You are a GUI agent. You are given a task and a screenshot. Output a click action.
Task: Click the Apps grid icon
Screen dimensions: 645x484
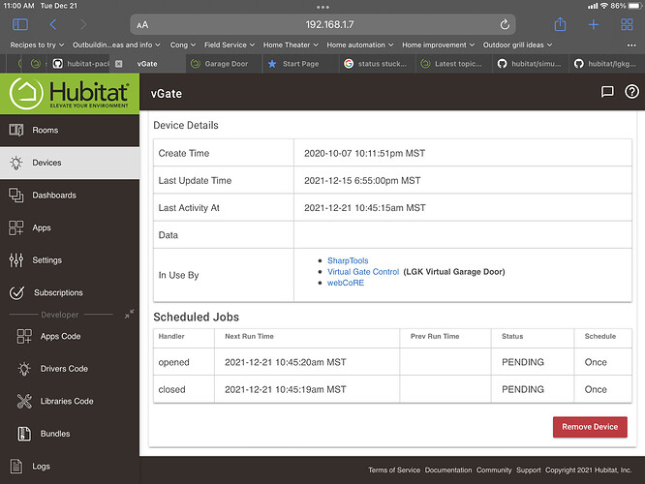pos(16,227)
